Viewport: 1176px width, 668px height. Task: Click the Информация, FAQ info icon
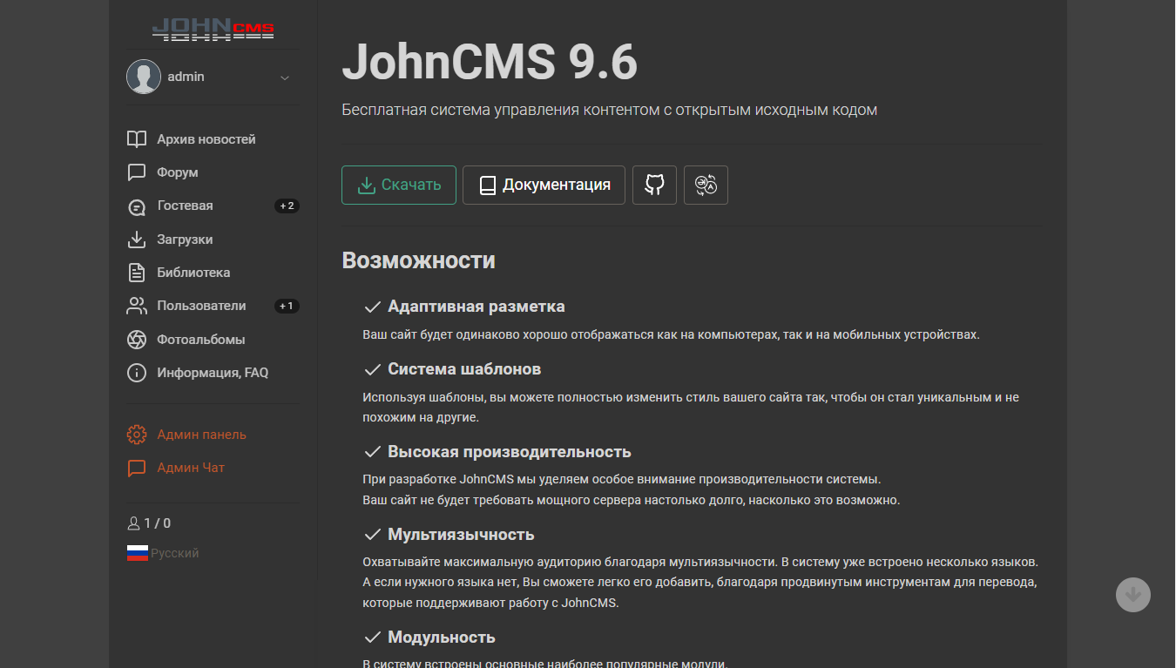137,373
